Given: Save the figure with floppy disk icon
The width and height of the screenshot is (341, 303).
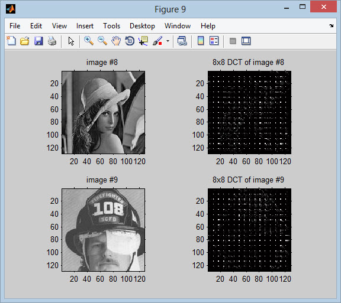Looking at the screenshot, I should 38,41.
